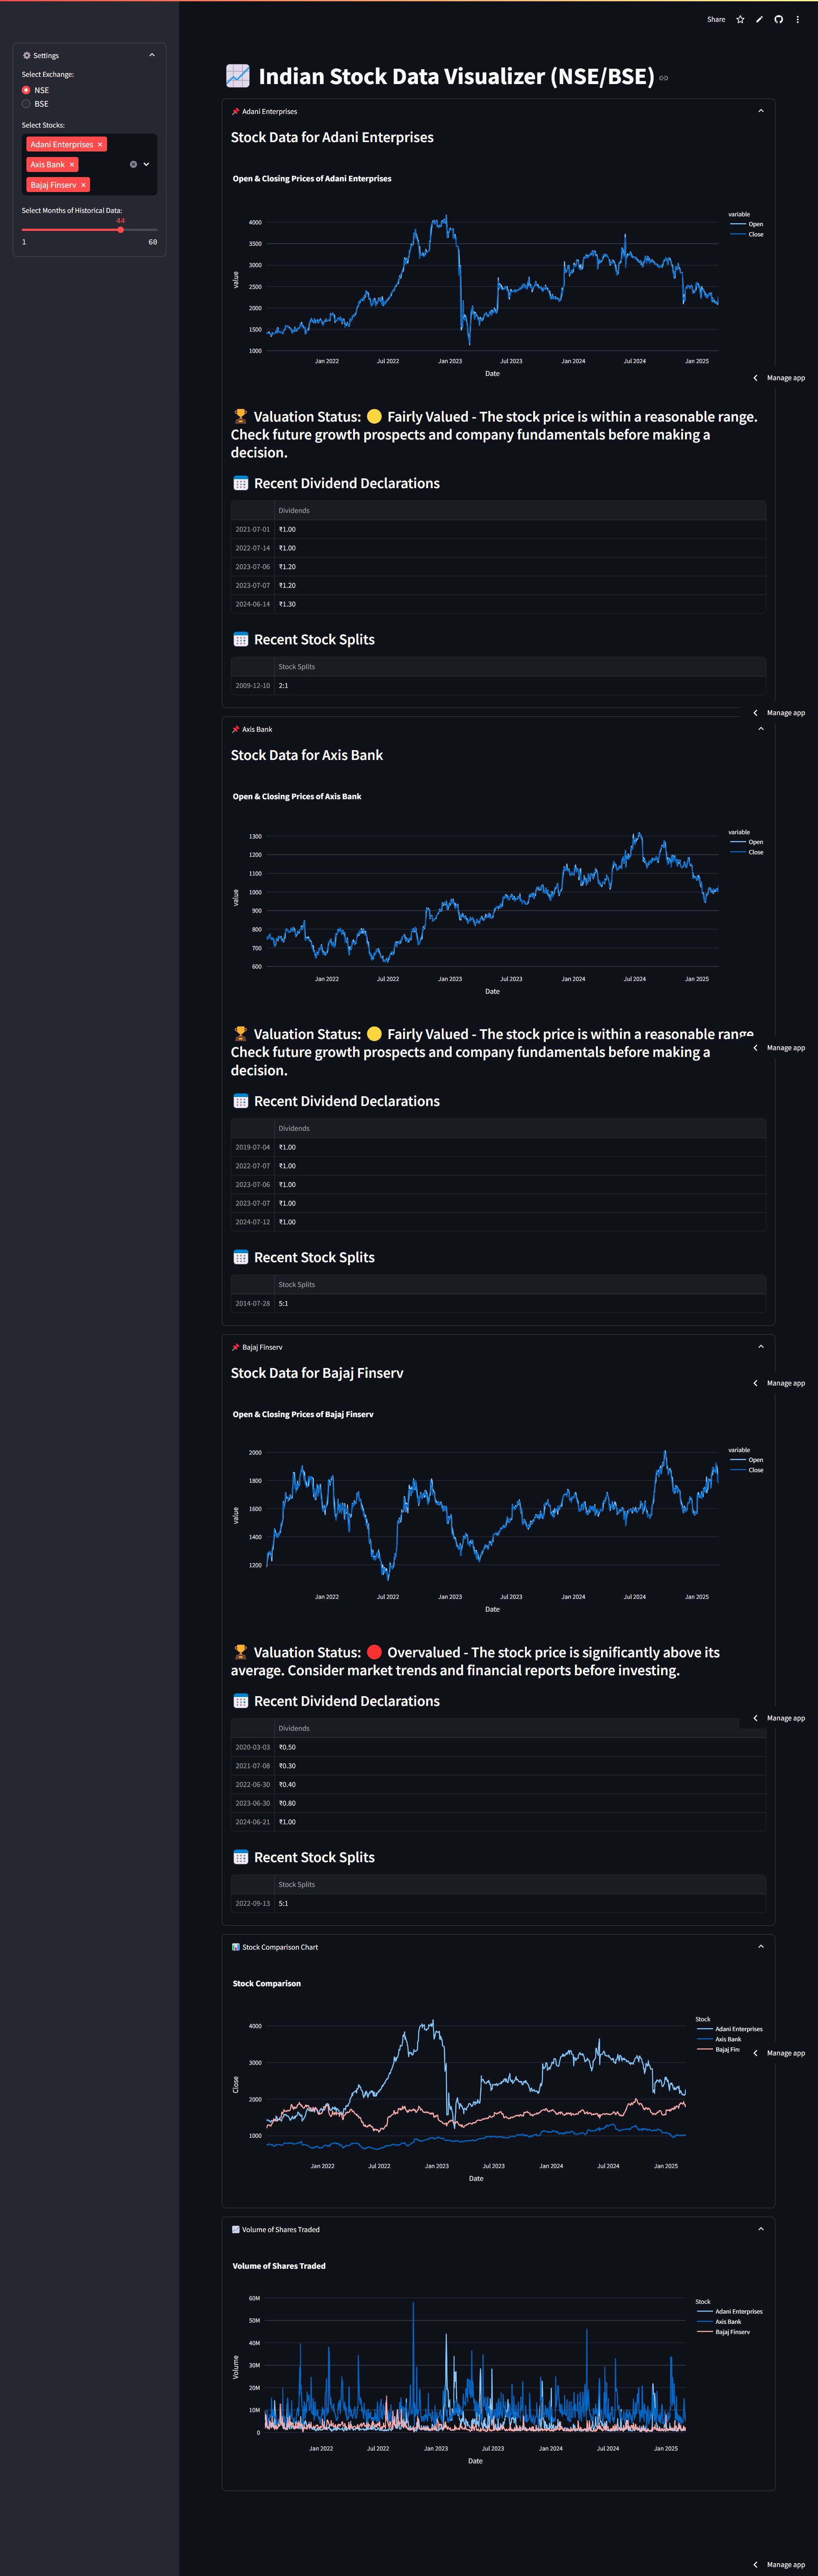Remove the Bajaj Finserv stock tag

coord(84,185)
